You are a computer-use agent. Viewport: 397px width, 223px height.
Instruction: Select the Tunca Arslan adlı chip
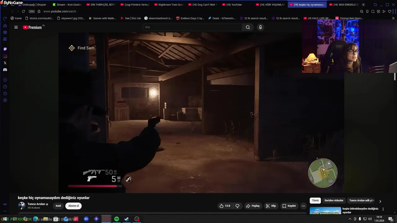tap(362, 201)
